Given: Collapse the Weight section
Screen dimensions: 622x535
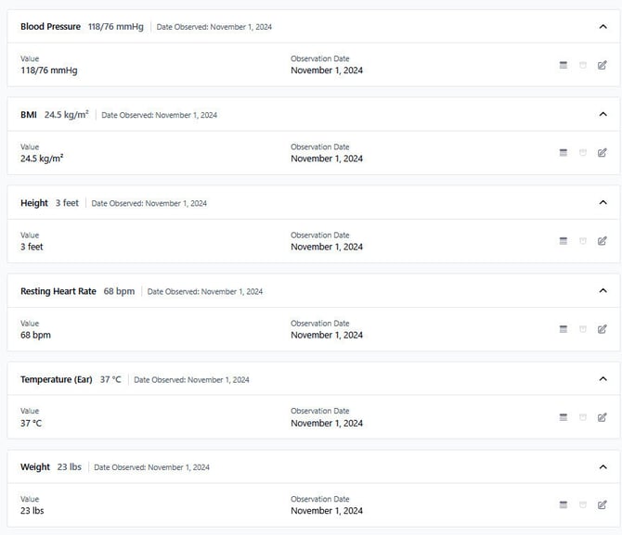Looking at the screenshot, I should [603, 467].
